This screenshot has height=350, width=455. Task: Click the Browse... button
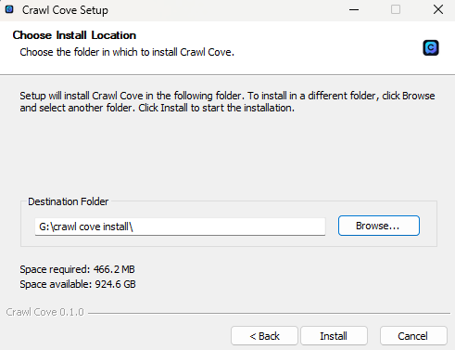(x=379, y=226)
